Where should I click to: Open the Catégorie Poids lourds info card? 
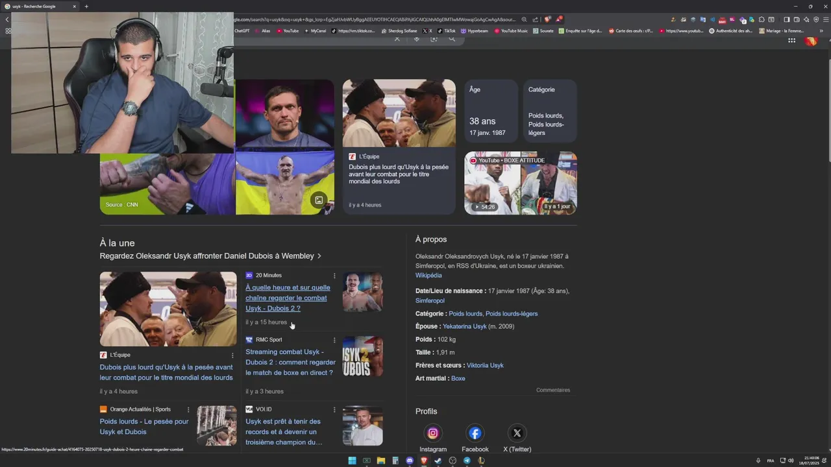550,111
